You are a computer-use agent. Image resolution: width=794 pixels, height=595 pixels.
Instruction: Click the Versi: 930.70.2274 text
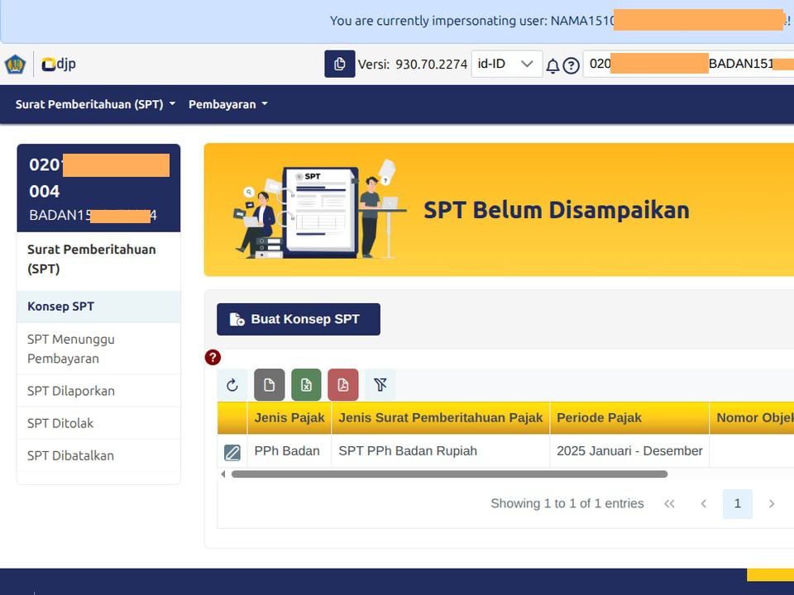[412, 64]
